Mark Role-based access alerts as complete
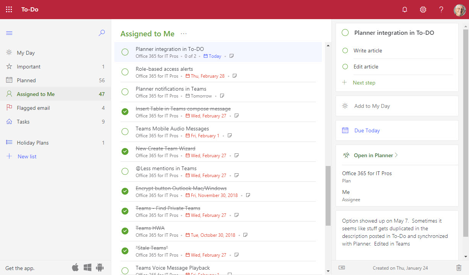The width and height of the screenshot is (469, 275). click(x=125, y=72)
